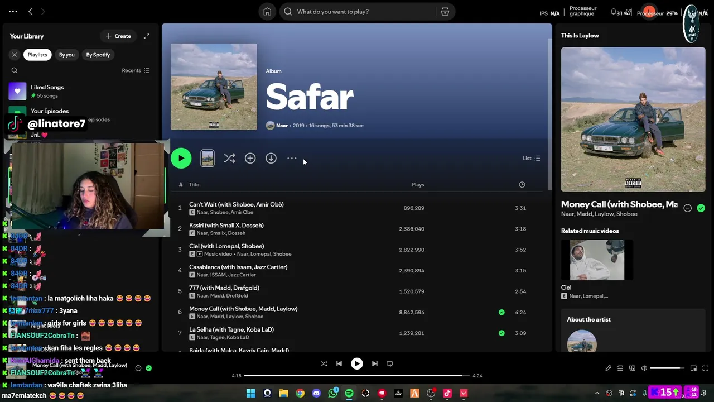714x402 pixels.
Task: Open Naar artist link under album title
Action: pyautogui.click(x=282, y=126)
